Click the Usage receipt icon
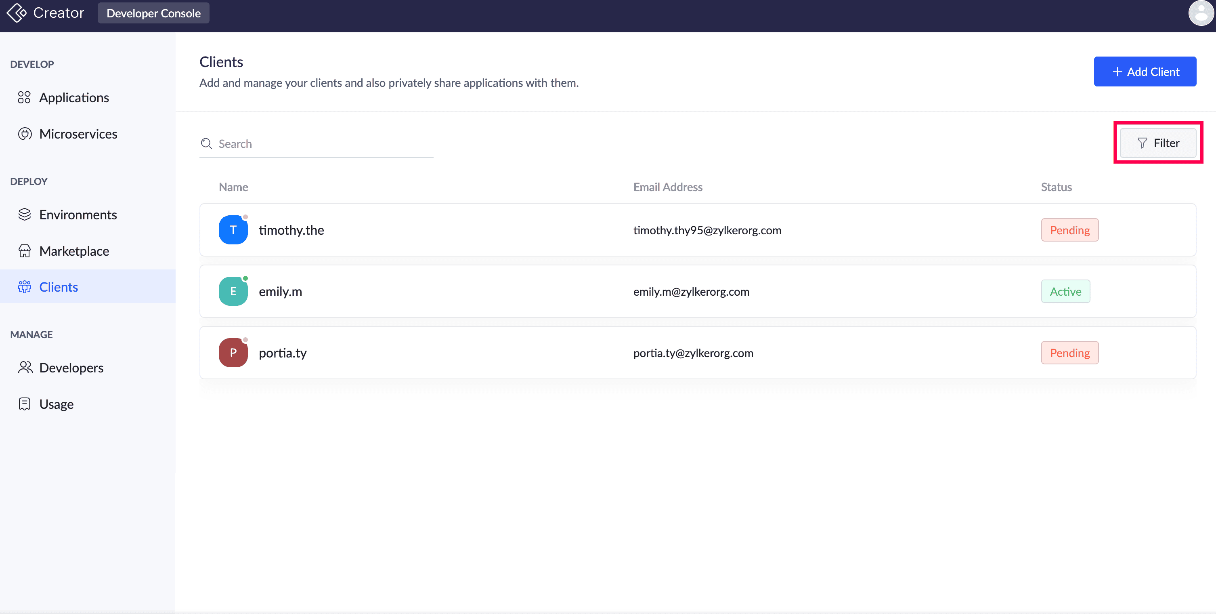 coord(25,404)
